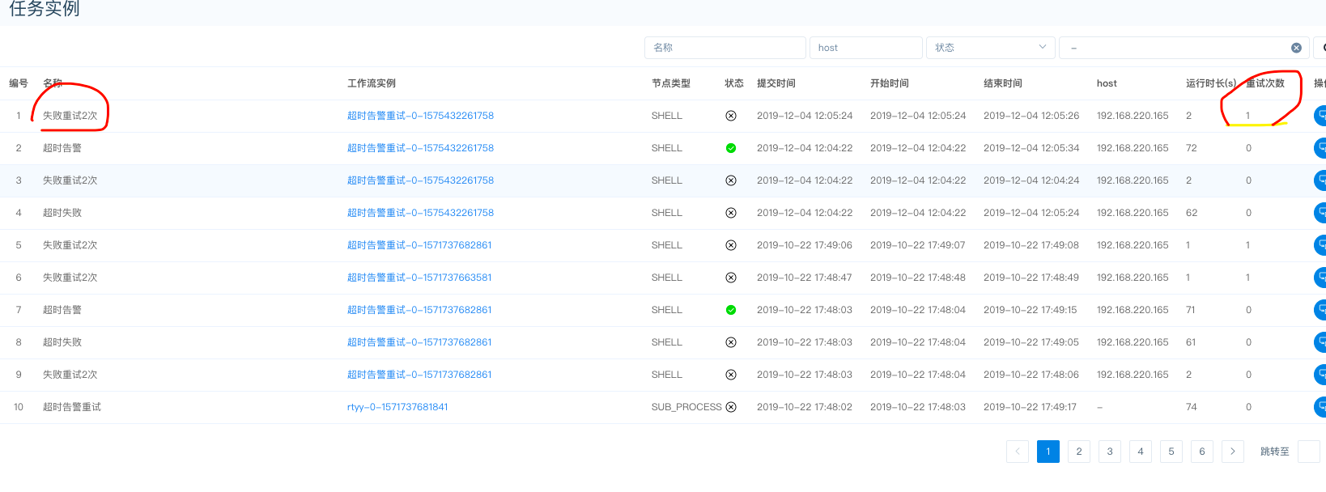This screenshot has width=1326, height=492.
Task: Click run duration value 74
Action: 1192,407
